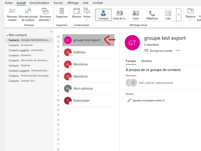This screenshot has width=201, height=151.
Task: Switch to the Membres tab
Action: coord(146,61)
